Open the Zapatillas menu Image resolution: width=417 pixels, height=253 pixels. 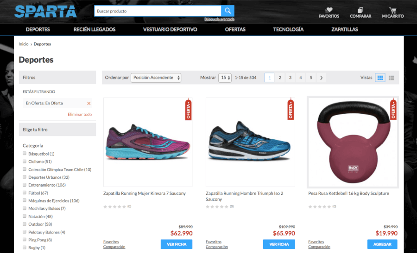345,30
